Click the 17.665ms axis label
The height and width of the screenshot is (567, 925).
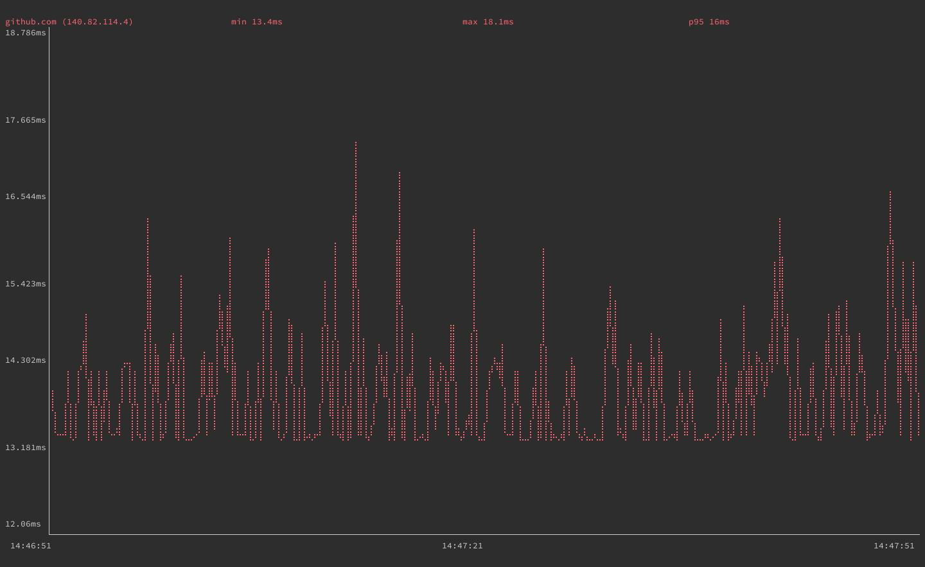[25, 120]
